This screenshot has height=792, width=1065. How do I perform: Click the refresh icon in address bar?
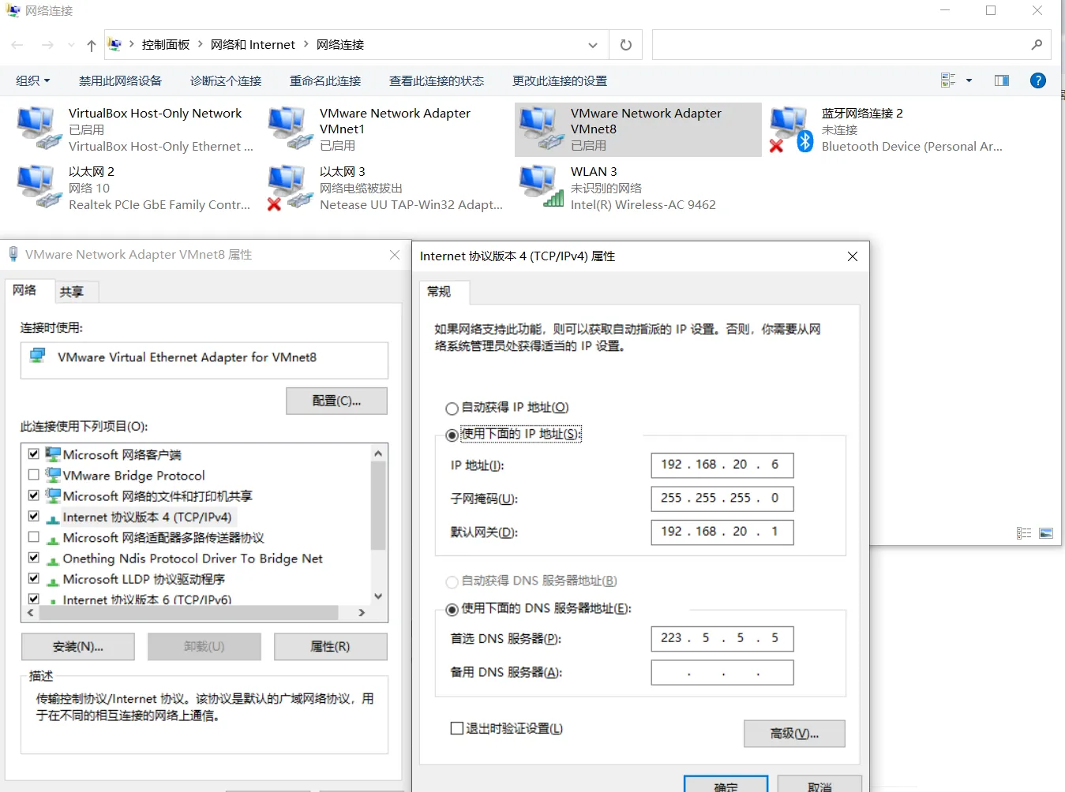pos(625,44)
